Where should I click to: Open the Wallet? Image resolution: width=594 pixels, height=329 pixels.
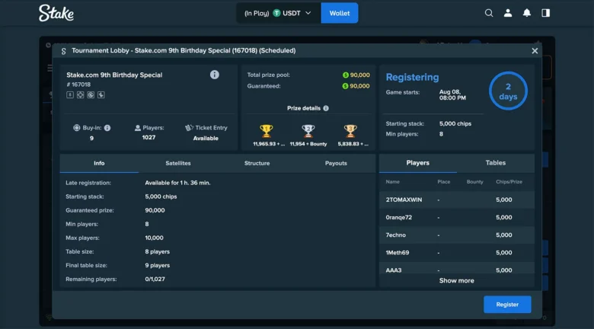[x=340, y=13]
